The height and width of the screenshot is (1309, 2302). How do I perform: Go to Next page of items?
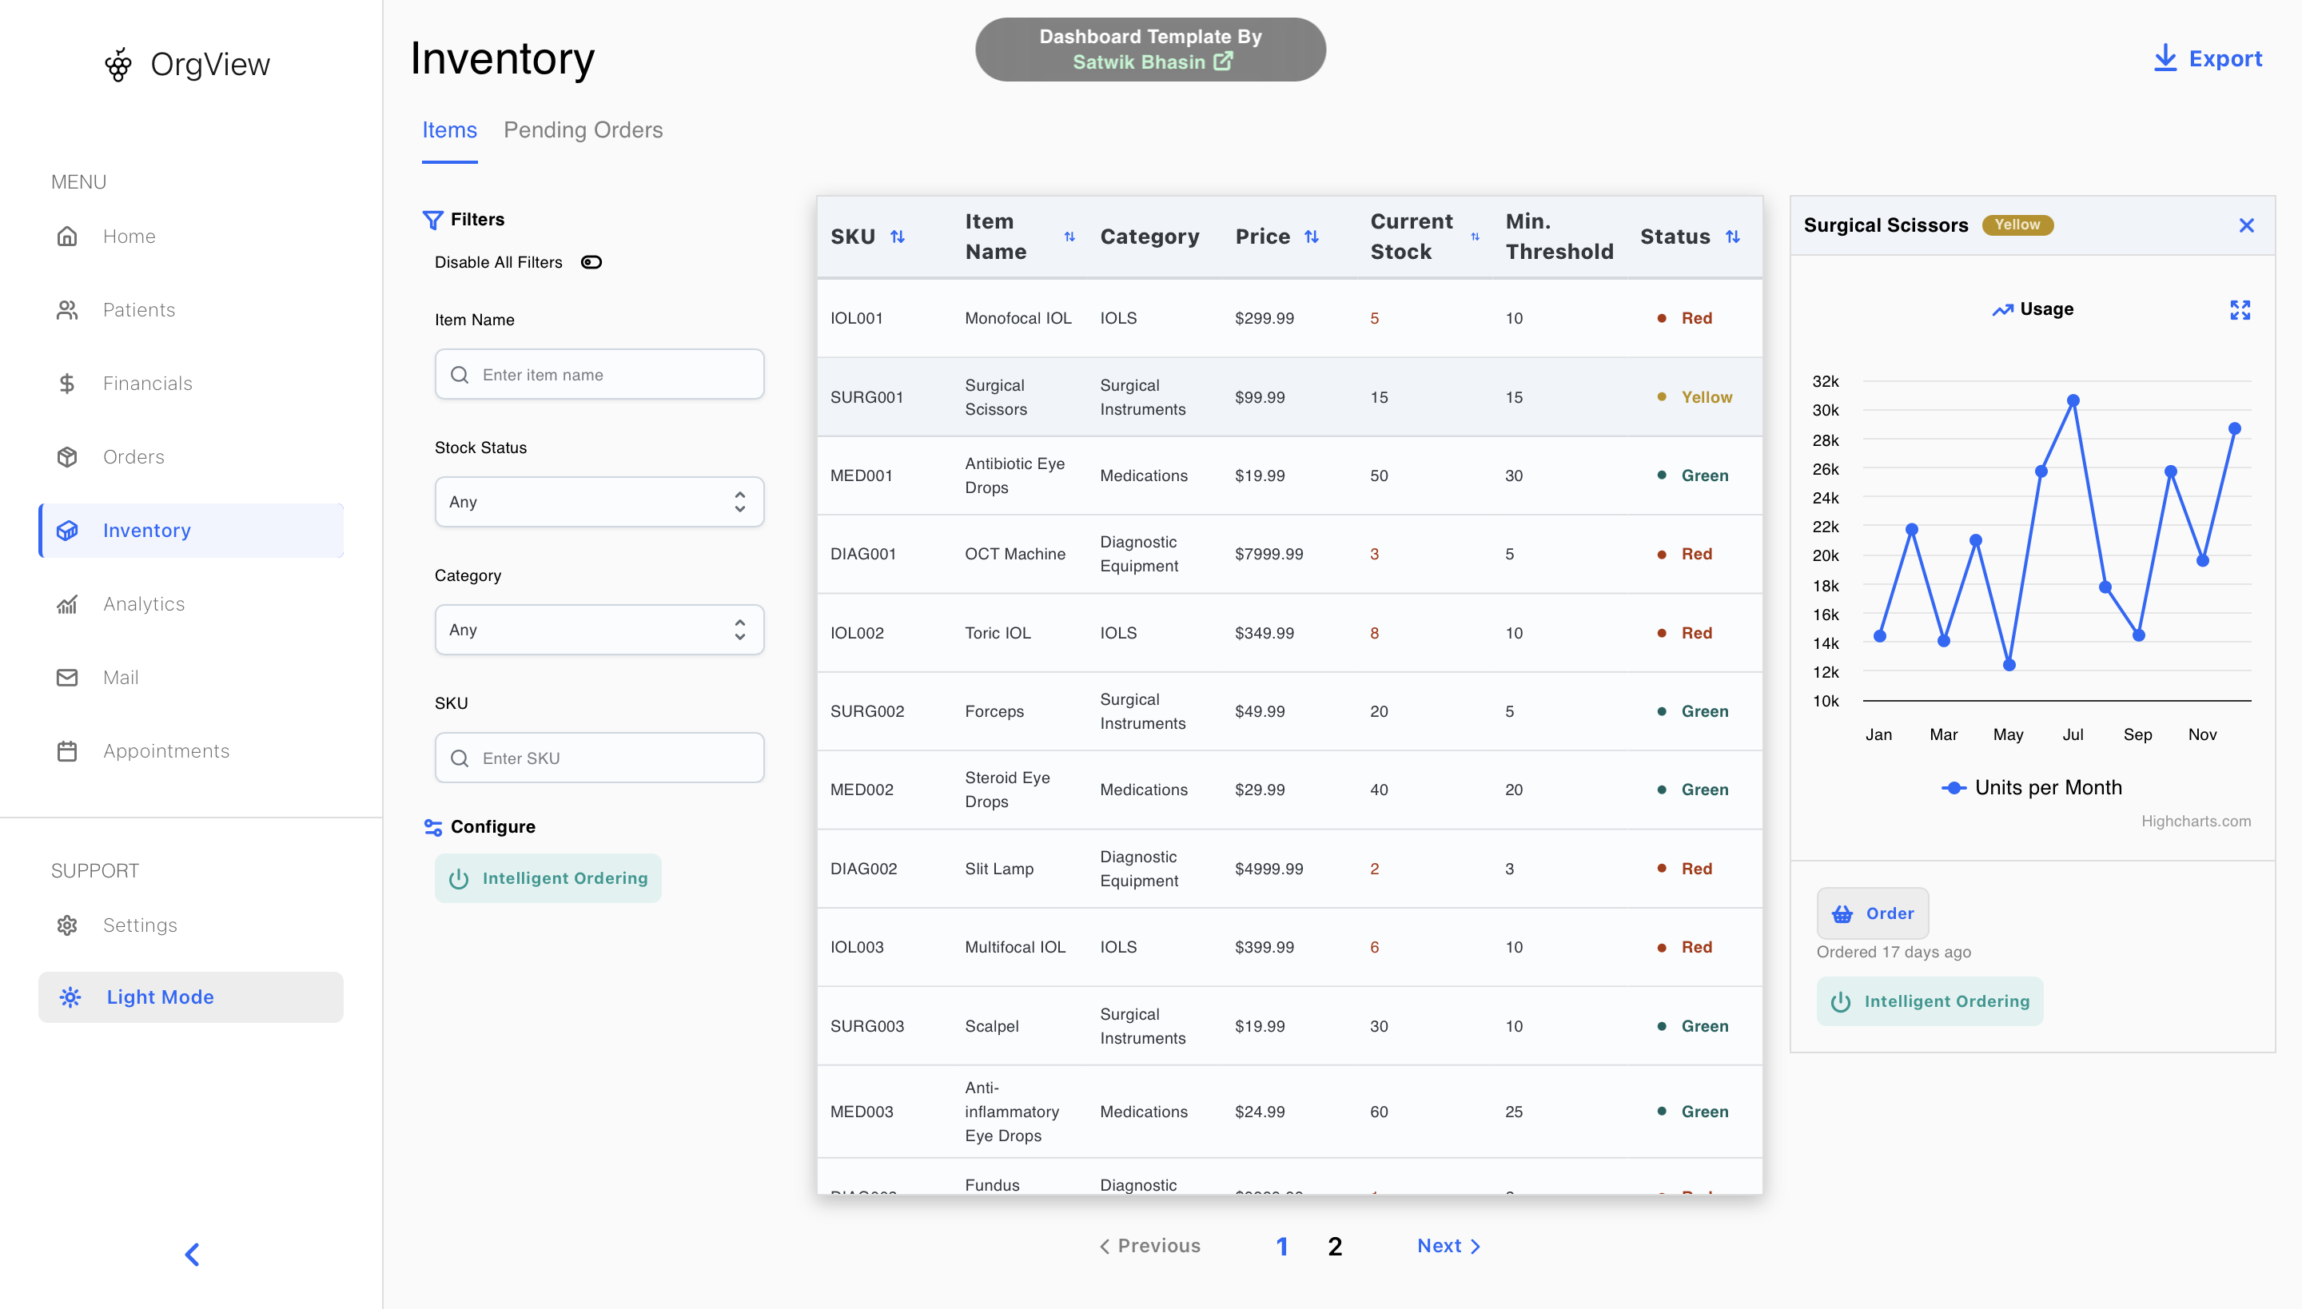click(x=1448, y=1246)
